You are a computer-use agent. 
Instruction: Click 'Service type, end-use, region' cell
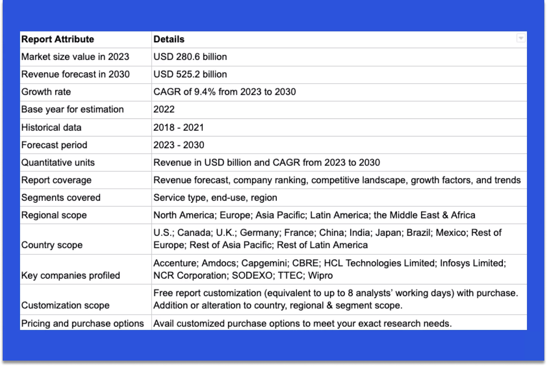pyautogui.click(x=339, y=198)
